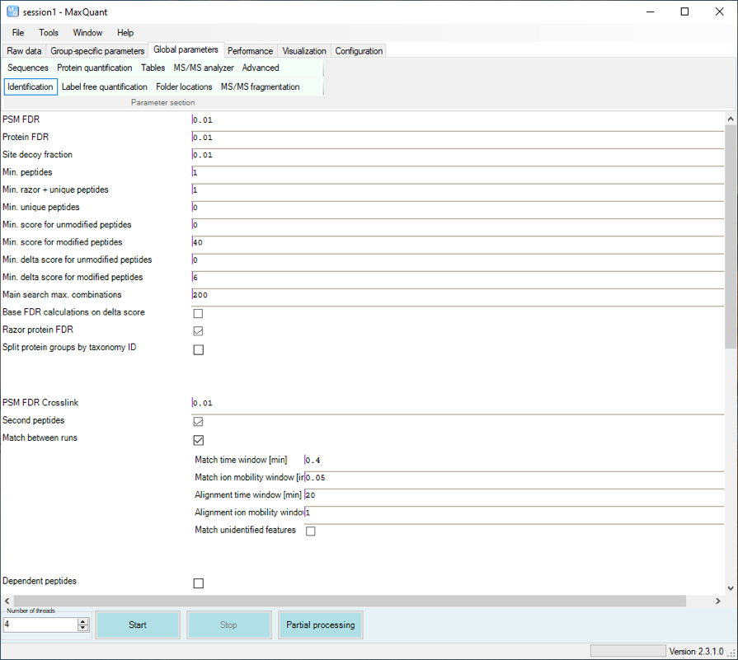
Task: Click the Partial processing button
Action: tap(320, 625)
